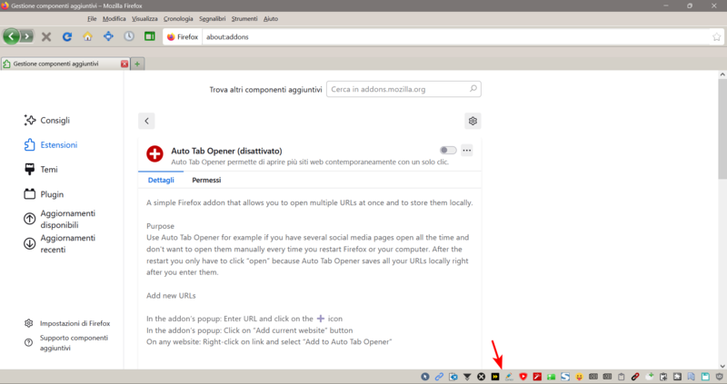
Task: Open Aggiornamenti disponibili in sidebar
Action: (59, 219)
